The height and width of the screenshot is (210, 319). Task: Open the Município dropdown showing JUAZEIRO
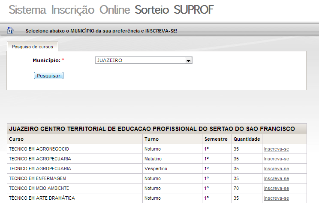144,61
